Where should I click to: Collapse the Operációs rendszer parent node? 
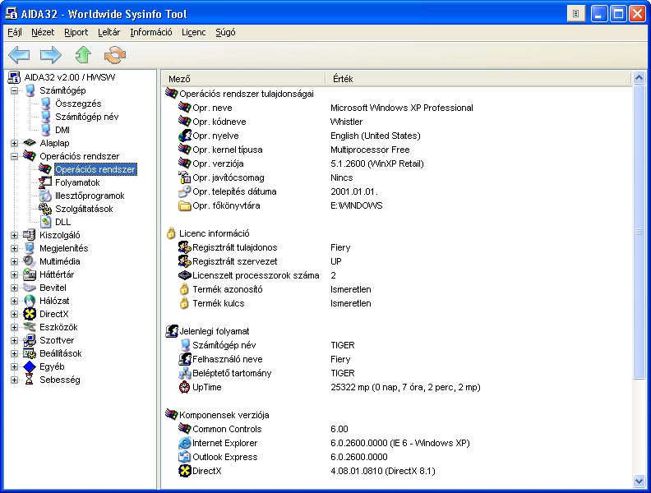(x=14, y=156)
